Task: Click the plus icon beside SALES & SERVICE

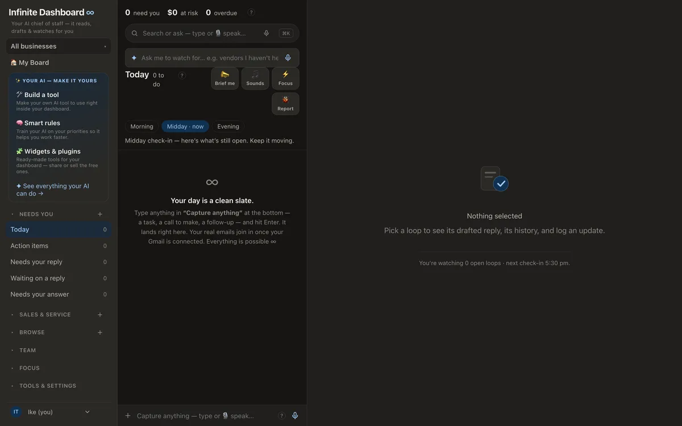Action: pyautogui.click(x=100, y=315)
